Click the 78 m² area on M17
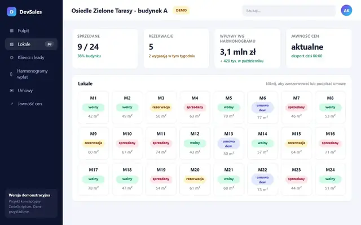Image resolution: width=361 pixels, height=225 pixels. [93, 188]
